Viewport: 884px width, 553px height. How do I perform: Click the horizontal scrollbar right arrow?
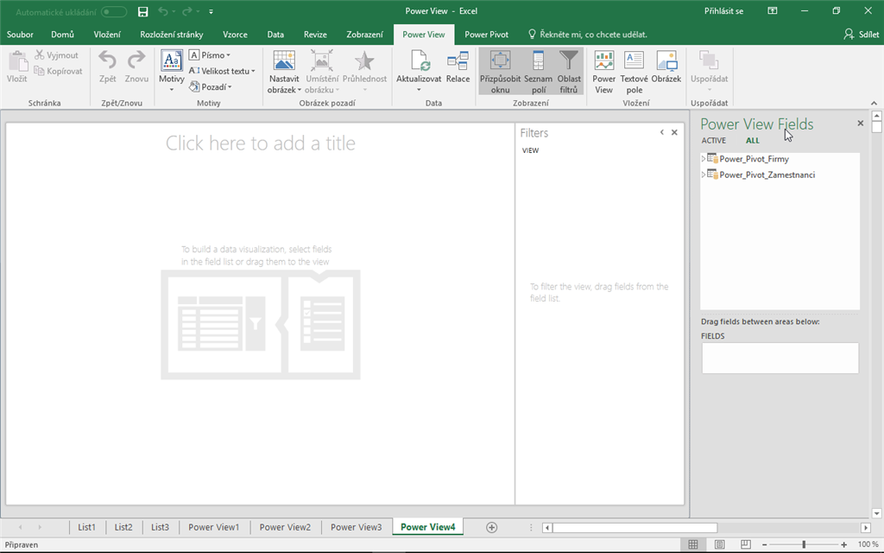coord(866,528)
